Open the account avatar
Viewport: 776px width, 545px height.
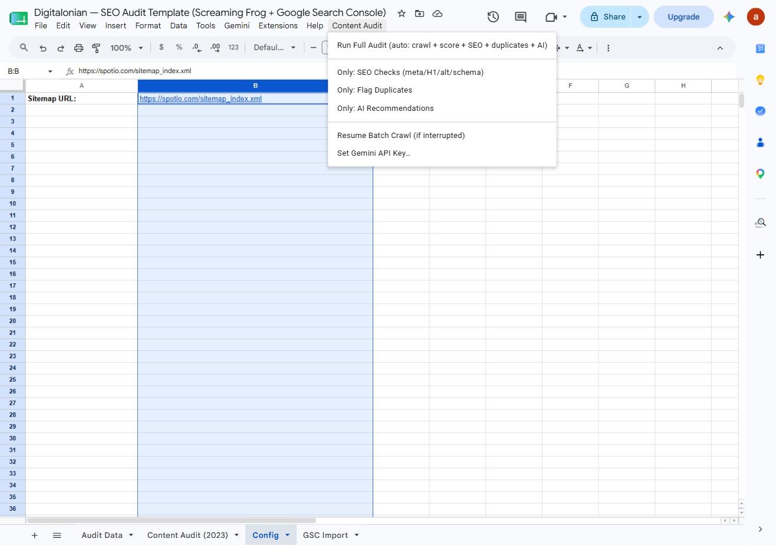click(755, 17)
